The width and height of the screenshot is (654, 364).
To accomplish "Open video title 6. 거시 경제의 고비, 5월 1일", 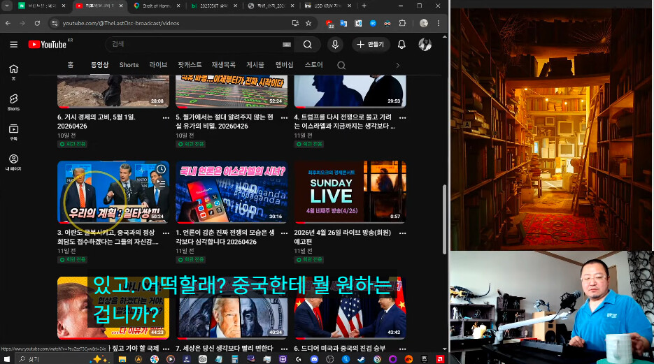I will pyautogui.click(x=97, y=122).
